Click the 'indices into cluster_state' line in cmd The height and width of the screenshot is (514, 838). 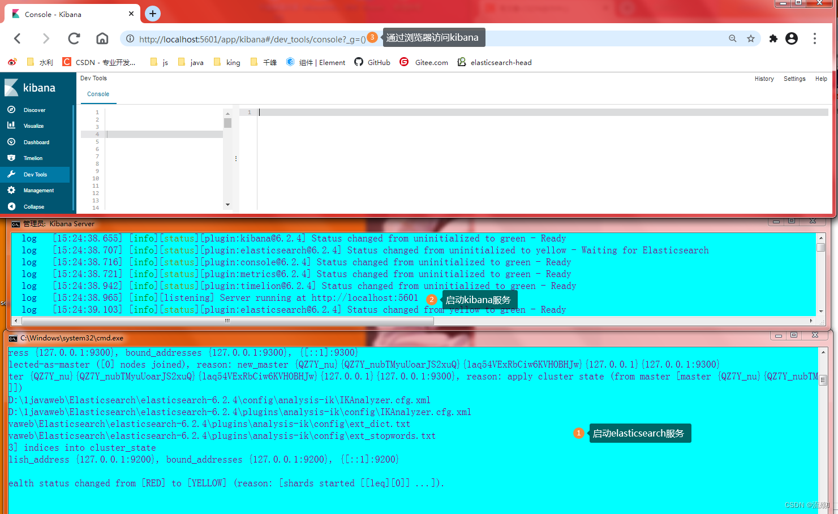coord(82,447)
